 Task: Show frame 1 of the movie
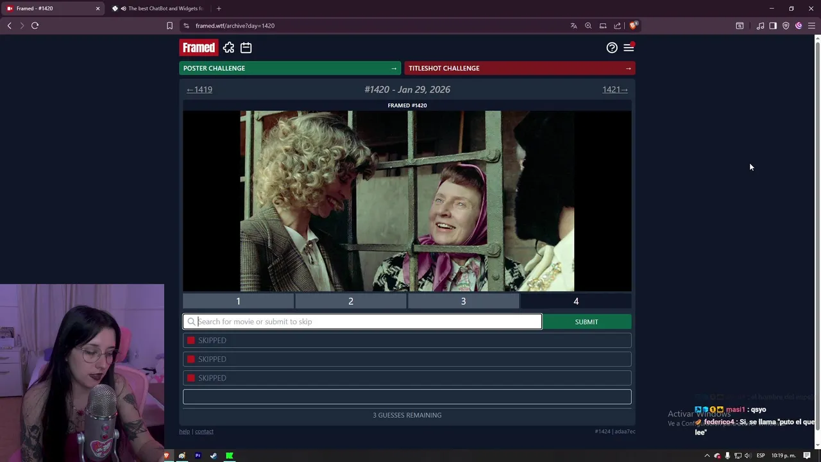coord(238,301)
